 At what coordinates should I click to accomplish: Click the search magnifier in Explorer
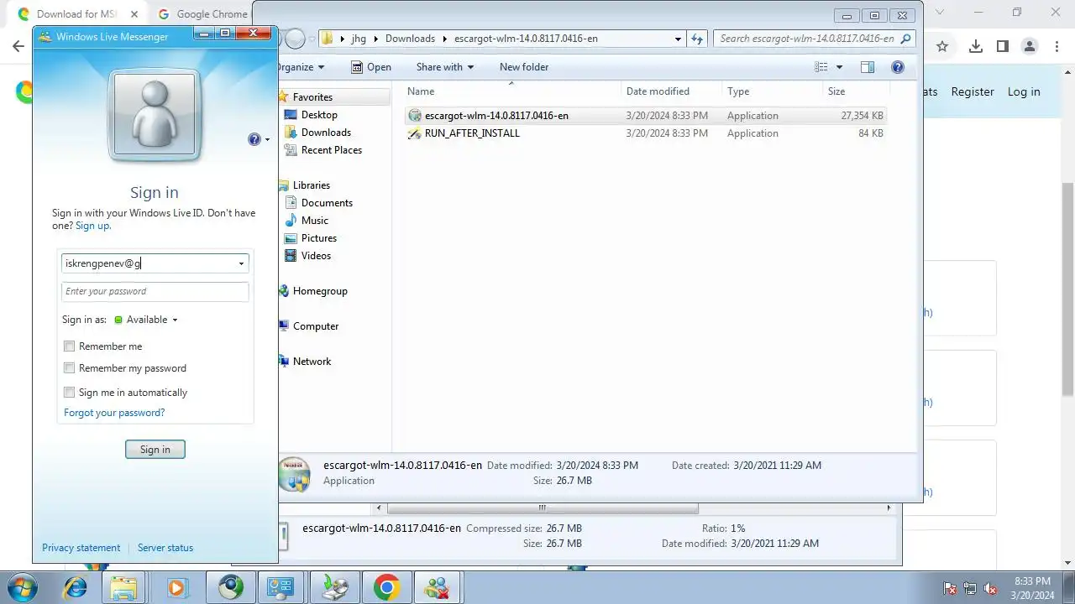tap(905, 39)
